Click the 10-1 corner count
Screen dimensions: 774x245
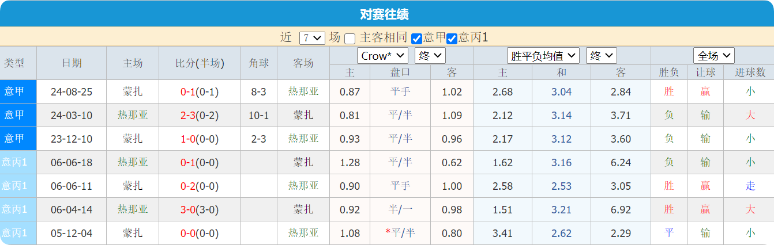click(258, 115)
